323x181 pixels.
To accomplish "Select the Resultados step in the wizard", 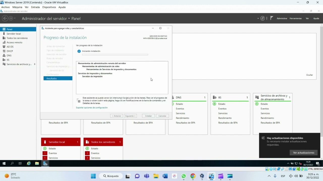I will [x=58, y=78].
